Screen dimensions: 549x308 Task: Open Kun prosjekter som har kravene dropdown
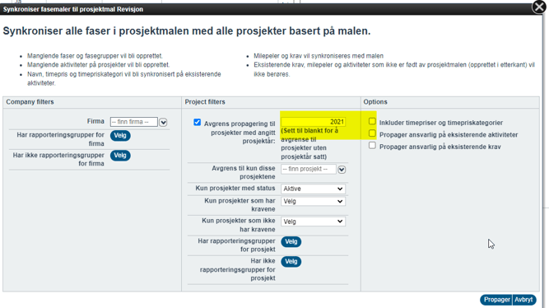click(x=313, y=202)
